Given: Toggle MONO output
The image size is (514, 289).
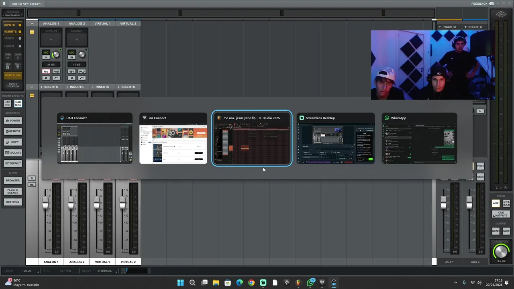Looking at the screenshot, I should pos(496,231).
